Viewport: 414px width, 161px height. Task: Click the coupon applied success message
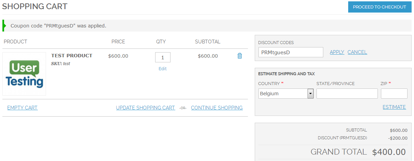58,26
